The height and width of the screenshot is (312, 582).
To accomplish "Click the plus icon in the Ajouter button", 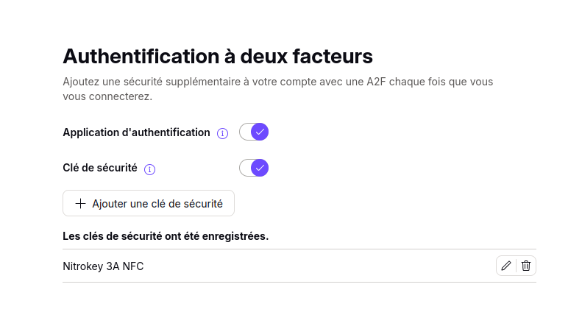I will click(x=80, y=203).
